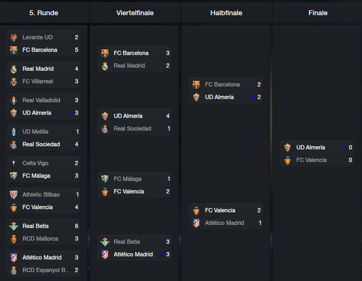
Task: Click Levante UD crest in 5. Runde
Action: coord(14,37)
